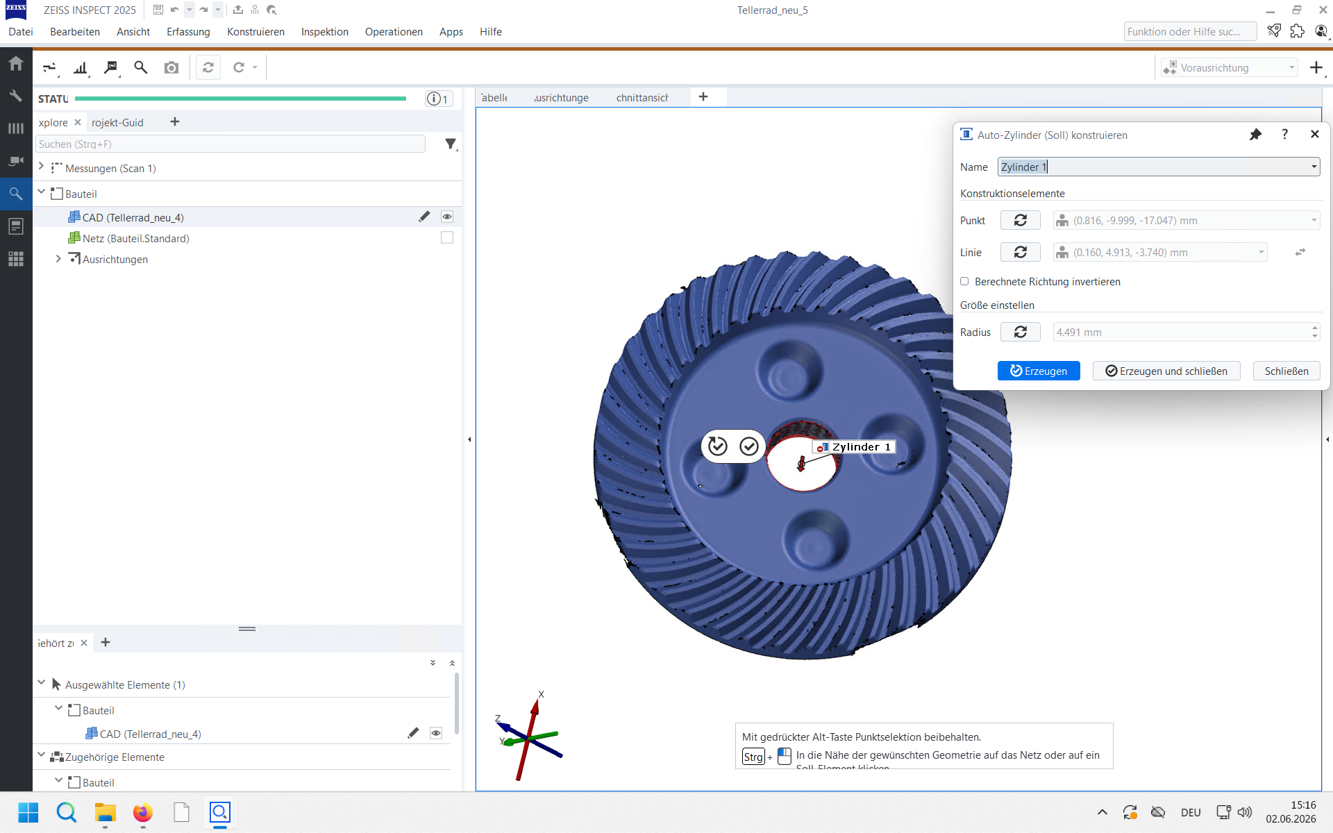Screen dimensions: 1333x833
Task: Collapse Zugehörige Elemente section
Action: [x=42, y=755]
